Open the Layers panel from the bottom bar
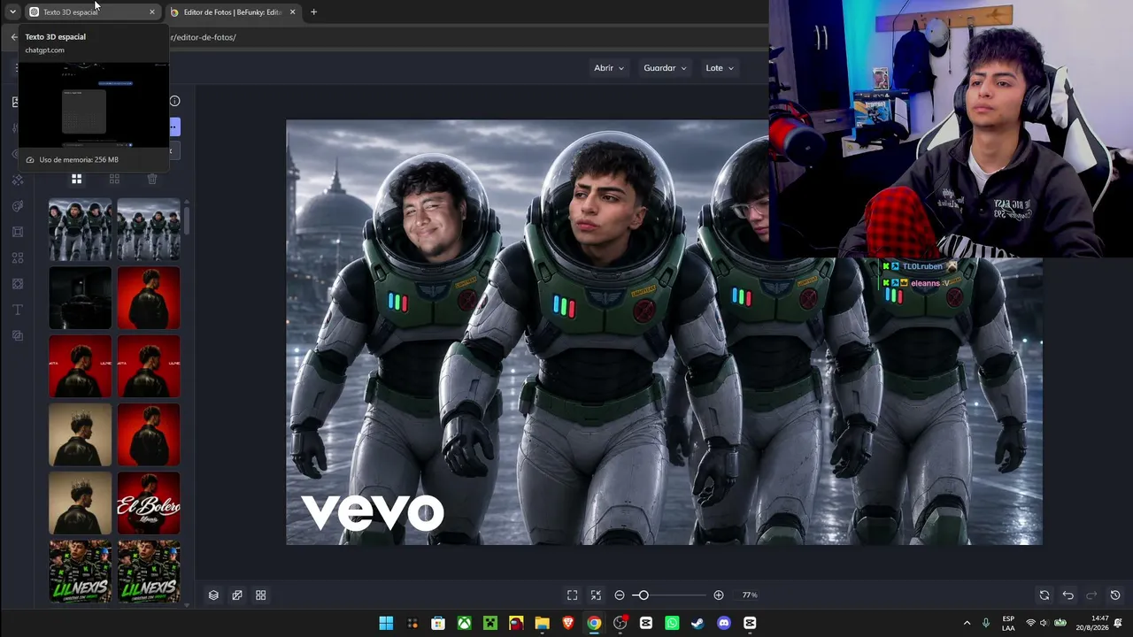 [x=213, y=595]
